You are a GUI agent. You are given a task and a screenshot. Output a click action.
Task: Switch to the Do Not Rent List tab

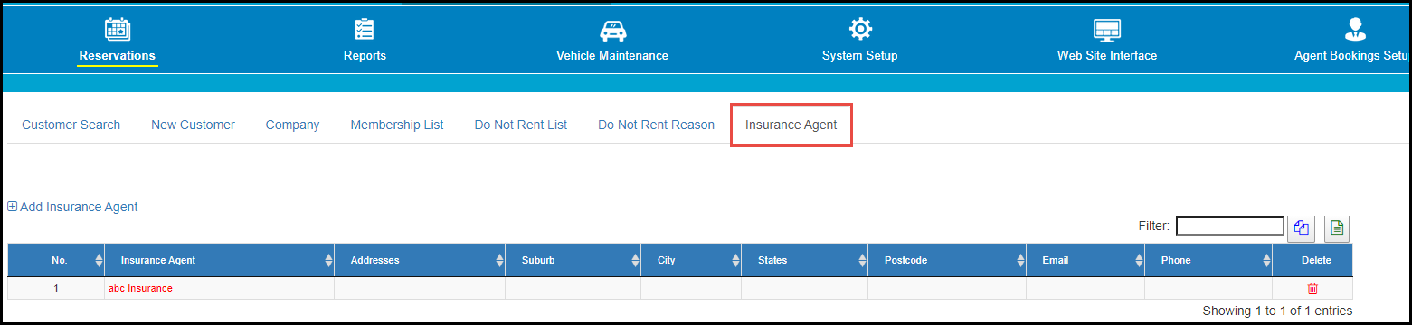pyautogui.click(x=521, y=125)
